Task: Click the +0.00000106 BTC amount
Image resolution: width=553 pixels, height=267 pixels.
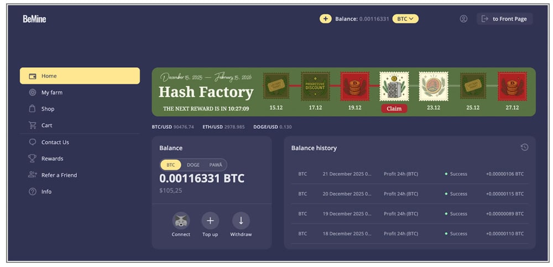Action: point(505,174)
